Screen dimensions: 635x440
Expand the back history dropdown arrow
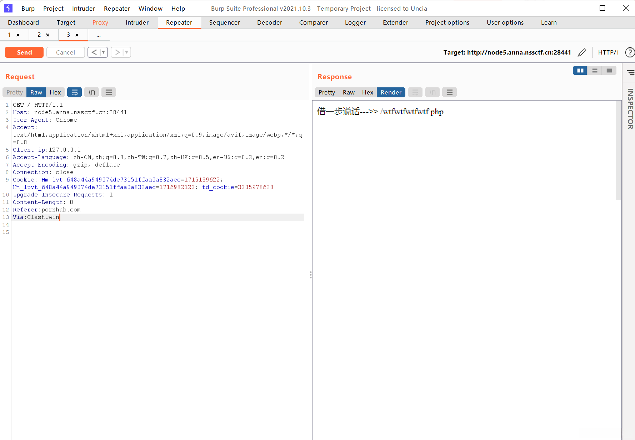point(104,52)
